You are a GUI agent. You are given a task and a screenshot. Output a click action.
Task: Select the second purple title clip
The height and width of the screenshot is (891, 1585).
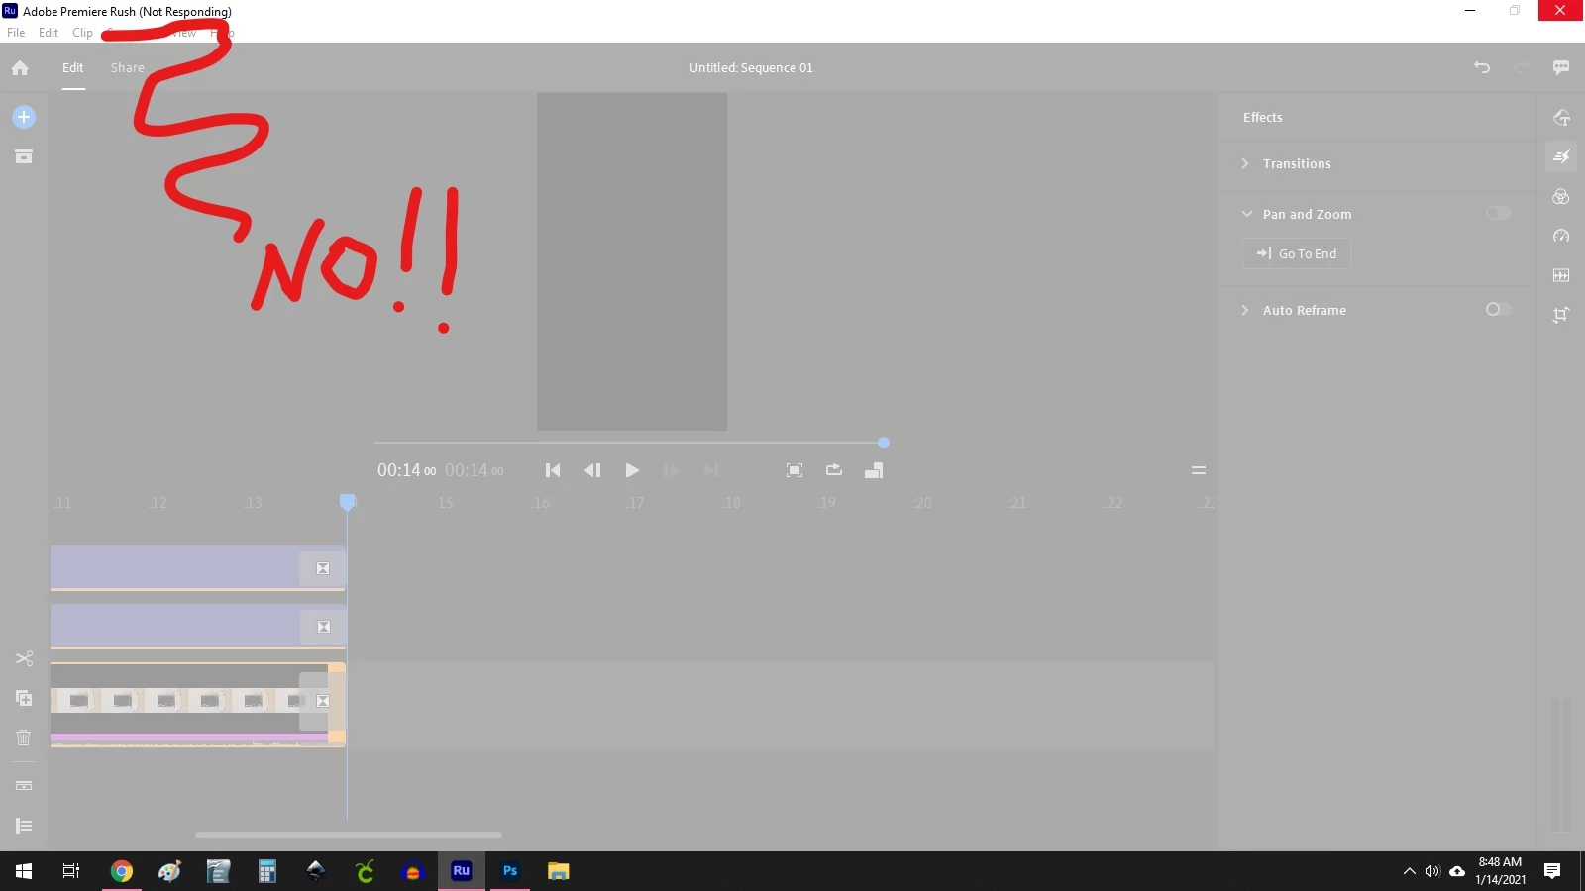point(198,627)
